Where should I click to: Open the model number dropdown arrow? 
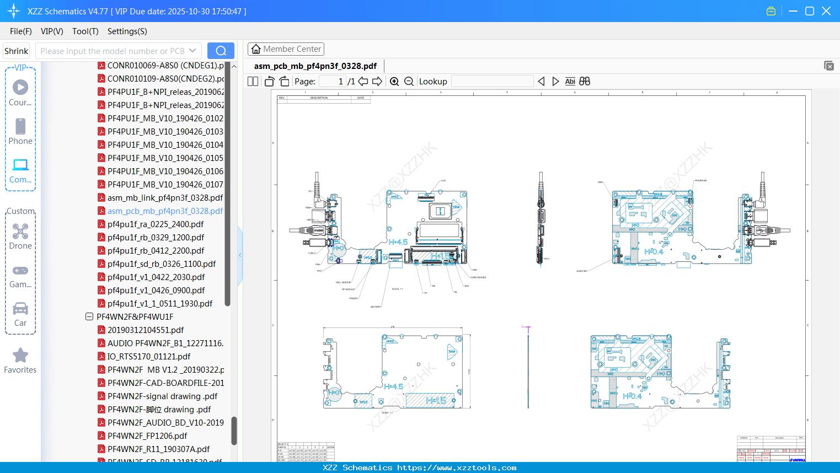pos(192,51)
